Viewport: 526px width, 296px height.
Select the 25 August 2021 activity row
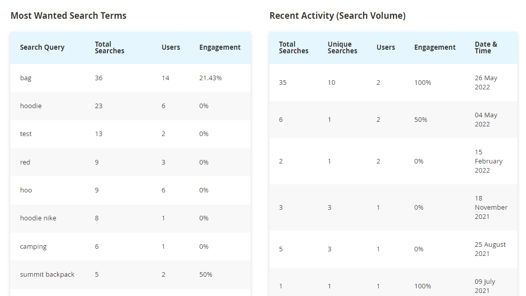(393, 249)
